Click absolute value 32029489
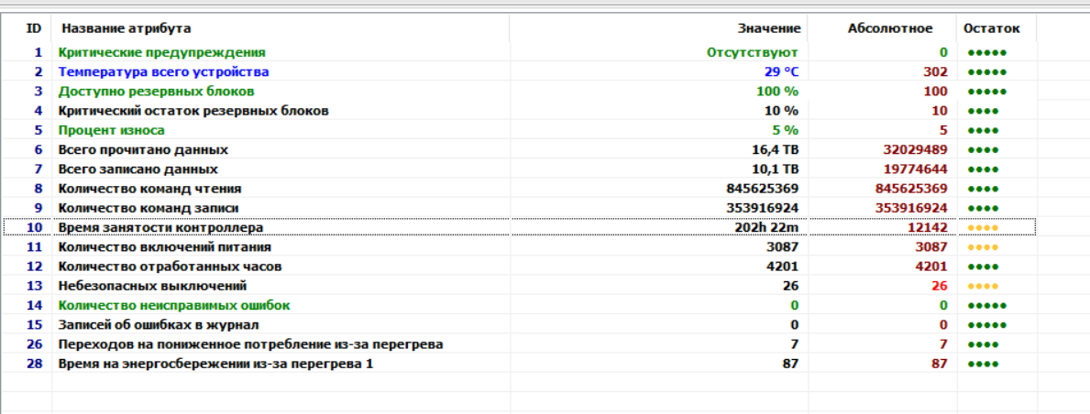The width and height of the screenshot is (1090, 414). (x=916, y=149)
